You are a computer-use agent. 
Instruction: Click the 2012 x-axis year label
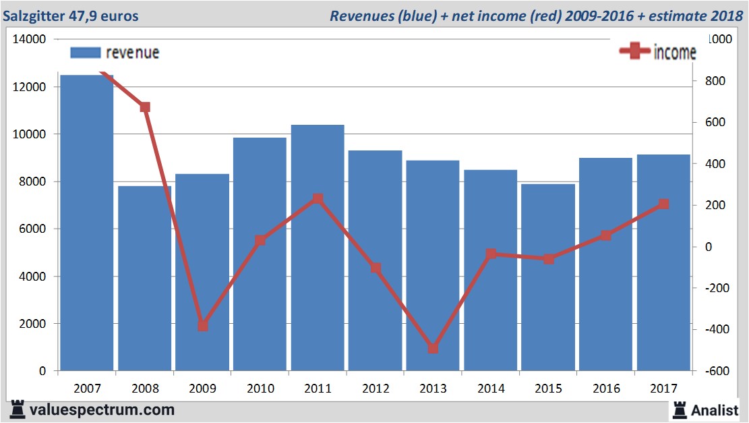[376, 388]
